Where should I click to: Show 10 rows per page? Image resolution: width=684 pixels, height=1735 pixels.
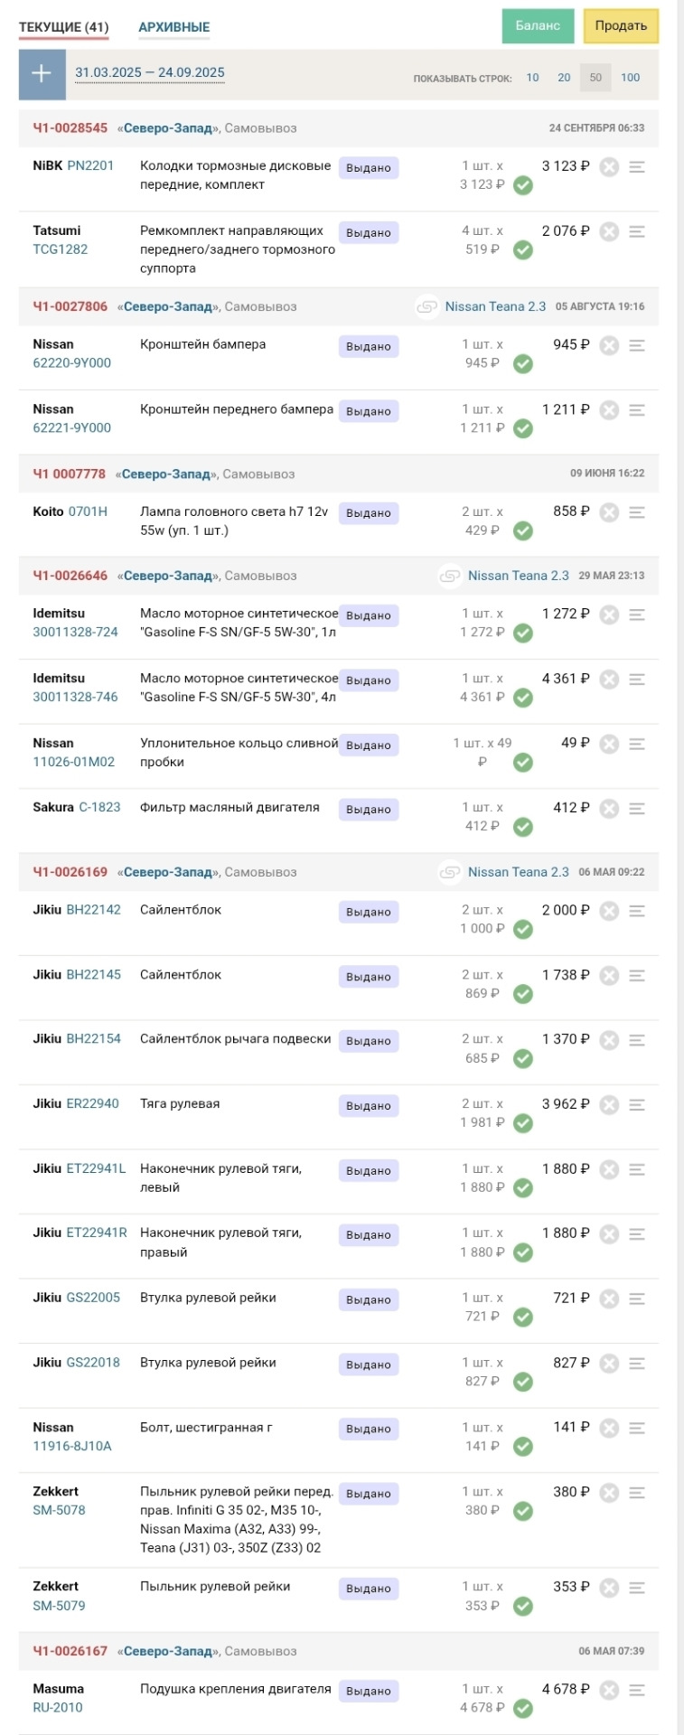pyautogui.click(x=533, y=78)
